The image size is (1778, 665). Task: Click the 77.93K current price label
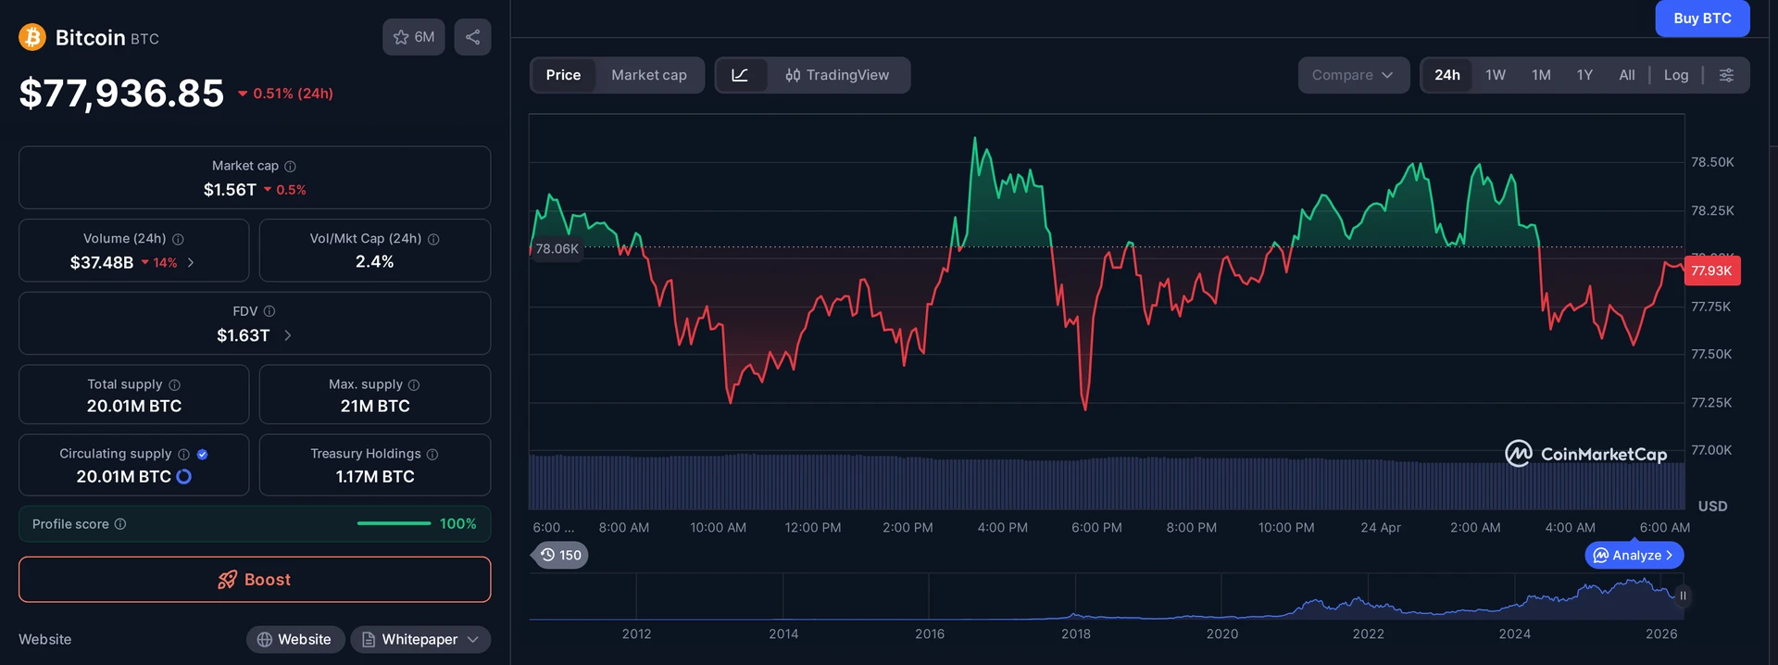[1711, 270]
